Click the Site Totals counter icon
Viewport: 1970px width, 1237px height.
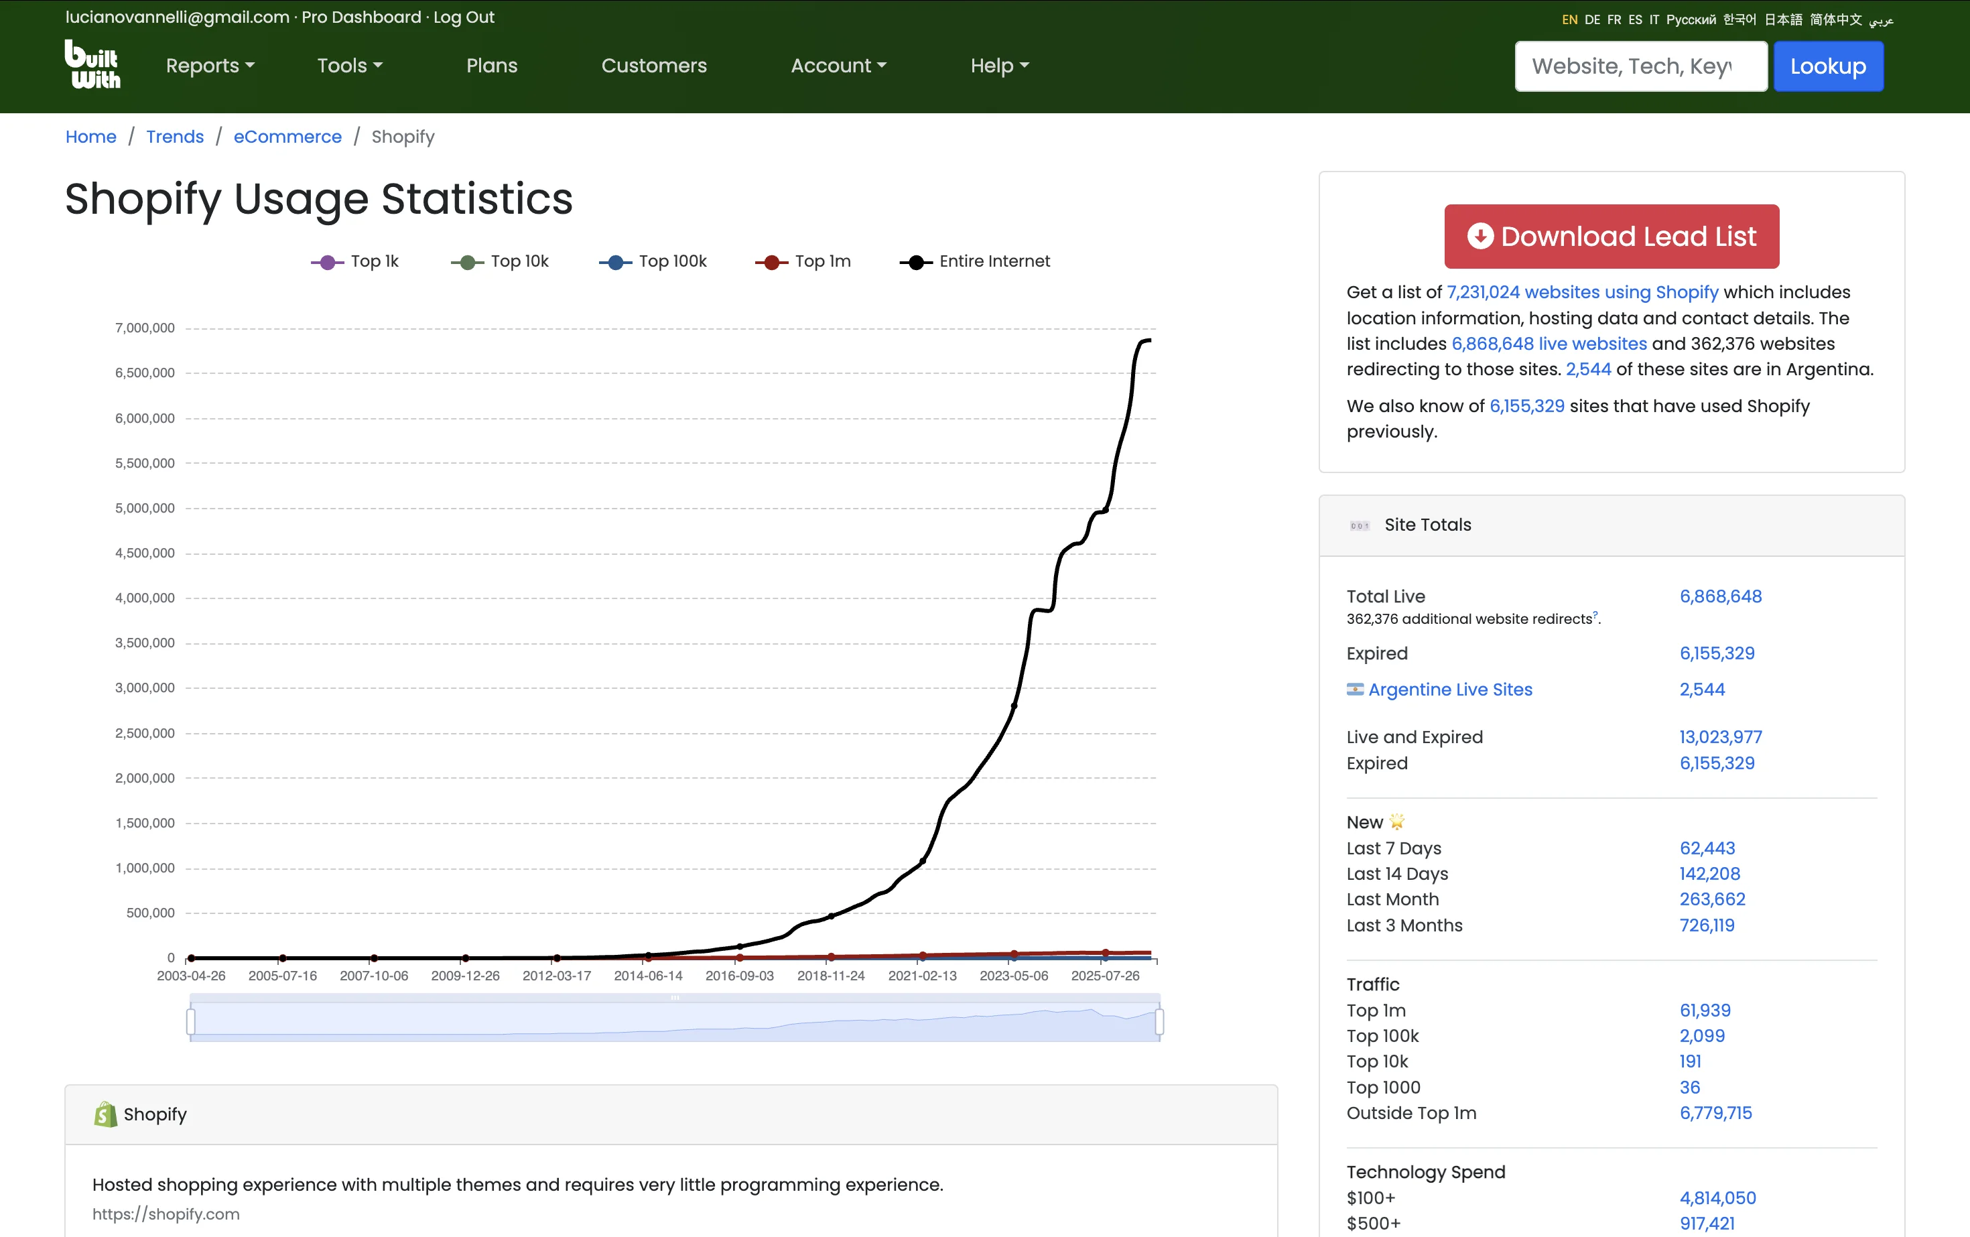point(1360,526)
